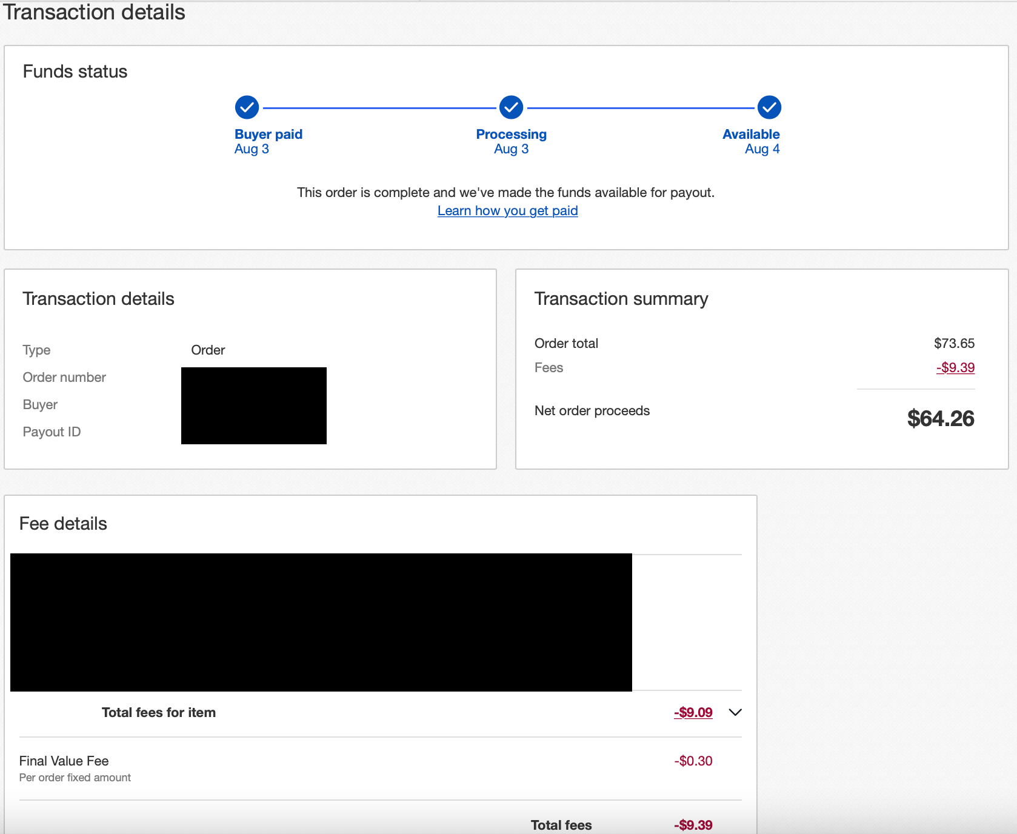The width and height of the screenshot is (1017, 834).
Task: Click the Available step checkmark icon
Action: pyautogui.click(x=769, y=107)
